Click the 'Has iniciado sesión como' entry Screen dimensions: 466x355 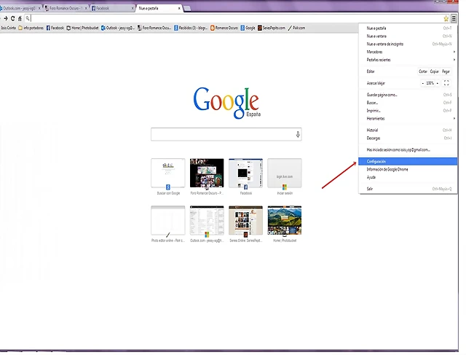point(408,150)
